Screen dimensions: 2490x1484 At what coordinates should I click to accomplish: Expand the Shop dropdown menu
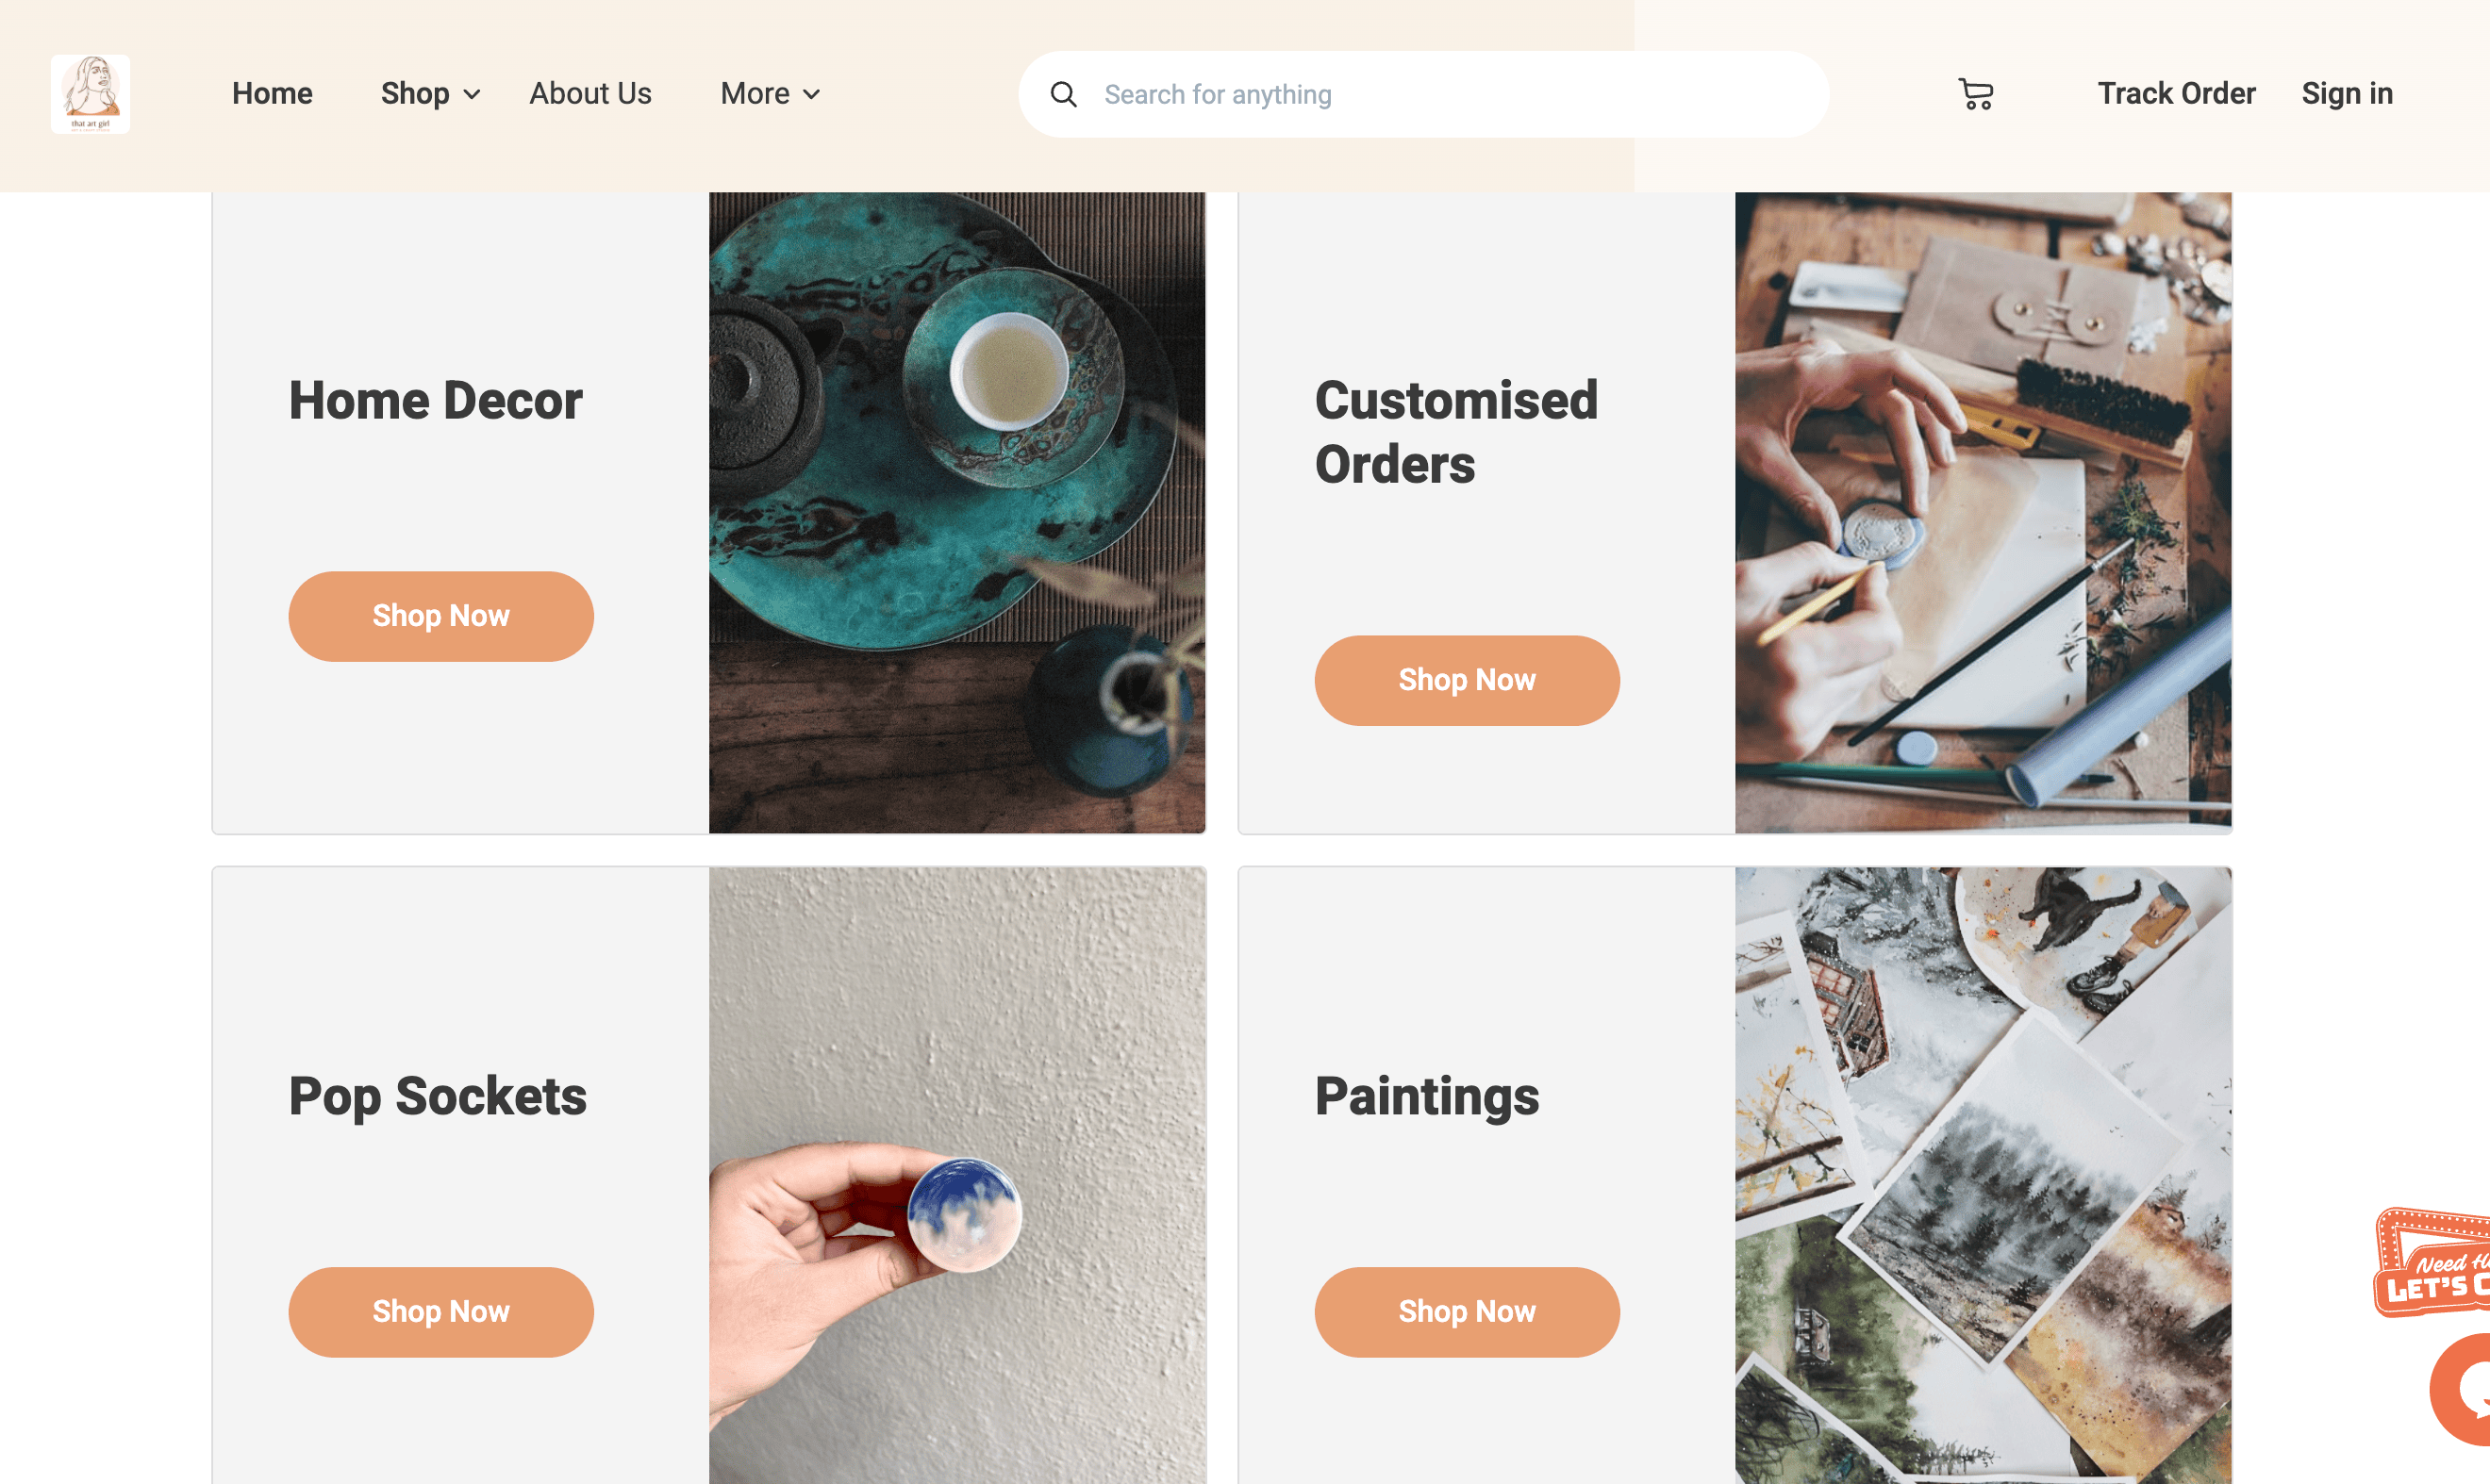(x=431, y=93)
